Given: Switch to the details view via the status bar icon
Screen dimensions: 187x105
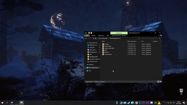Looking at the screenshot, I should point(158,82).
